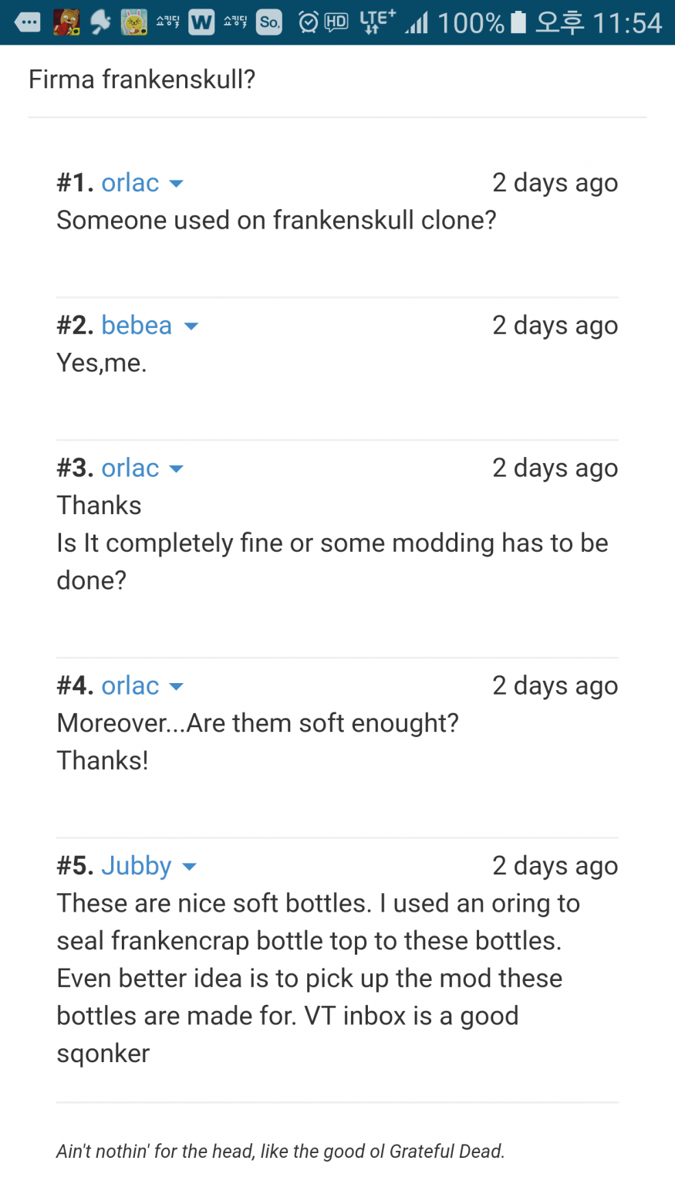
Task: Tap the clock showing 11:54
Action: point(627,22)
